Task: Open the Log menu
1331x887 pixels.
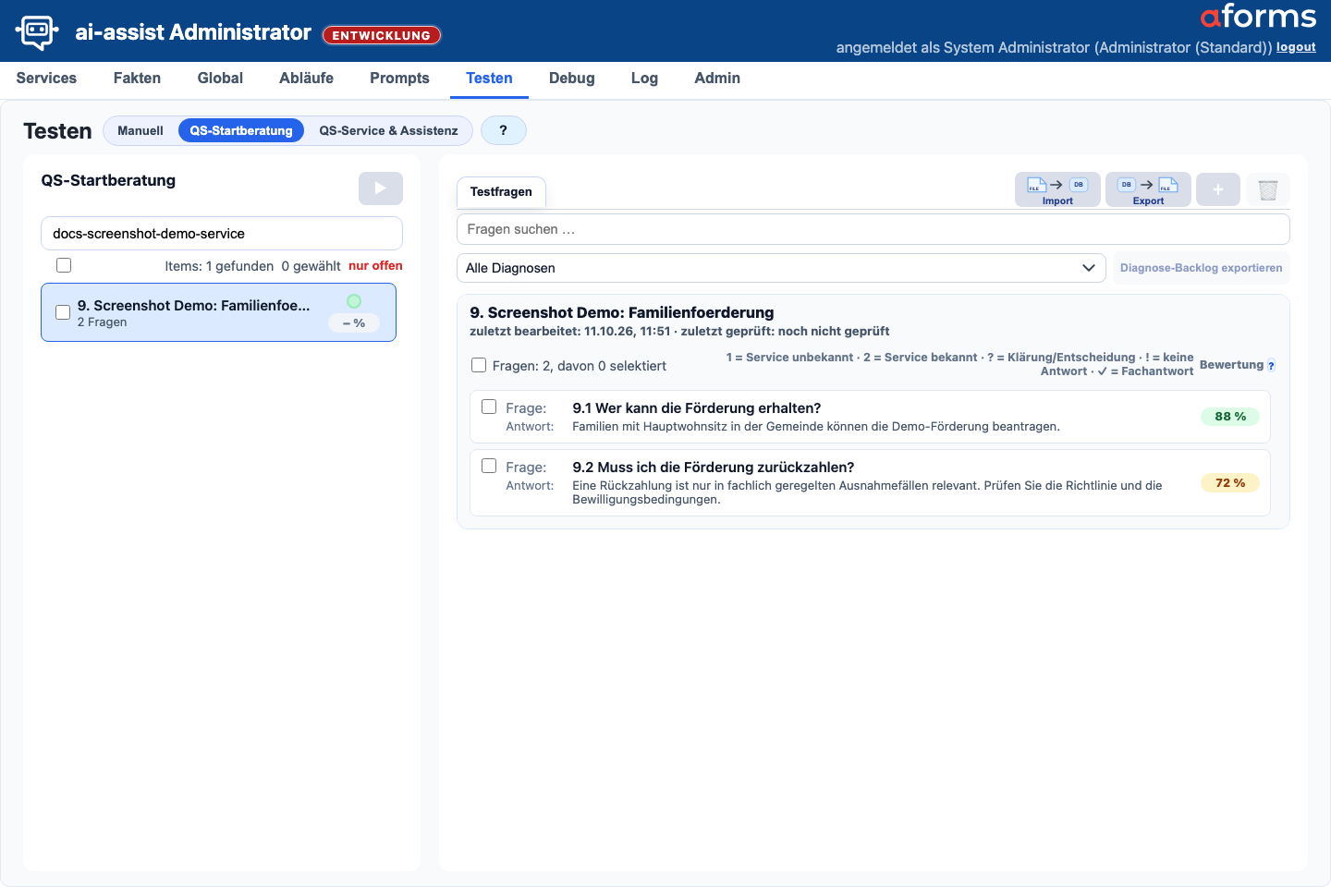Action: [x=644, y=79]
